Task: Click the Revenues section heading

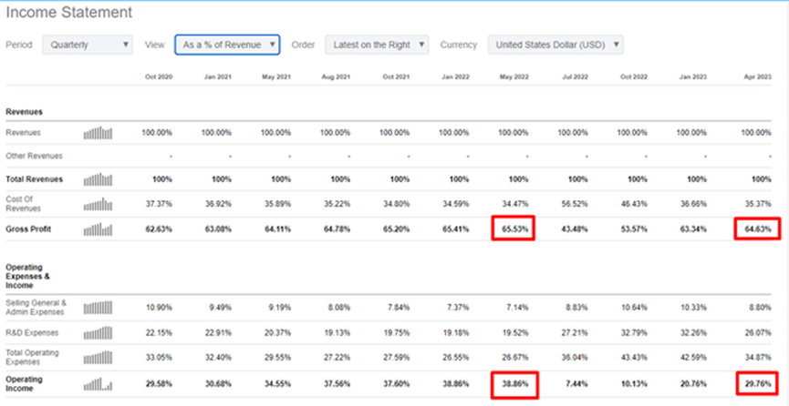Action: [x=24, y=112]
